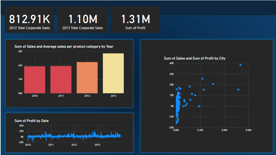Click the 812.91K value
Screen dimensions: 276x155
coord(29,19)
